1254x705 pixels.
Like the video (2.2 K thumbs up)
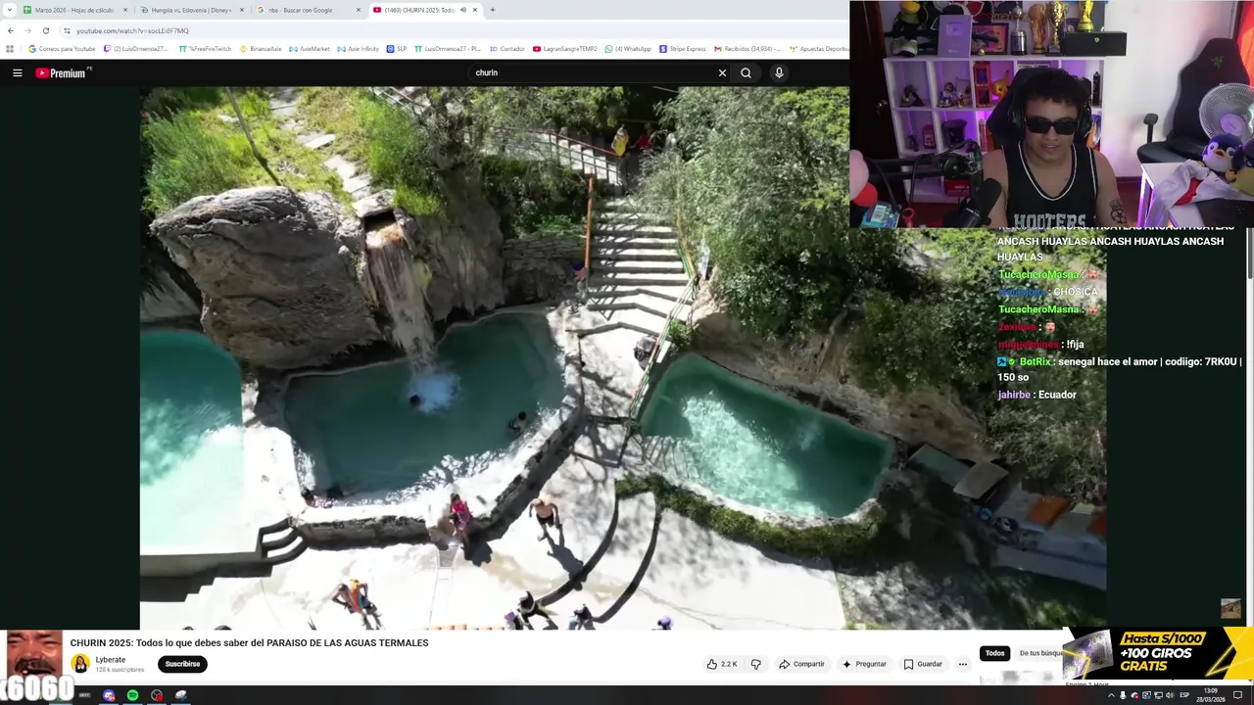tap(722, 664)
